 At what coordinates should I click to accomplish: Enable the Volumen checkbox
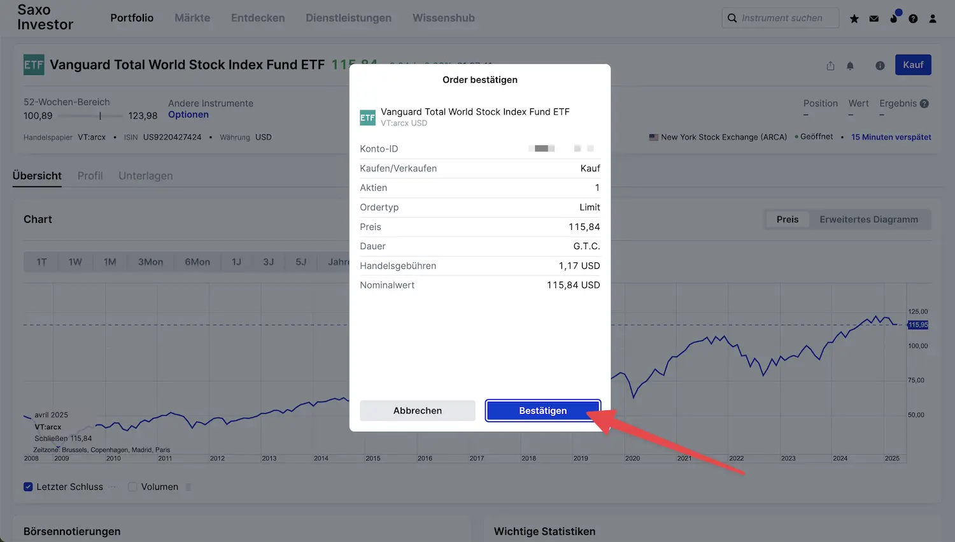point(132,487)
